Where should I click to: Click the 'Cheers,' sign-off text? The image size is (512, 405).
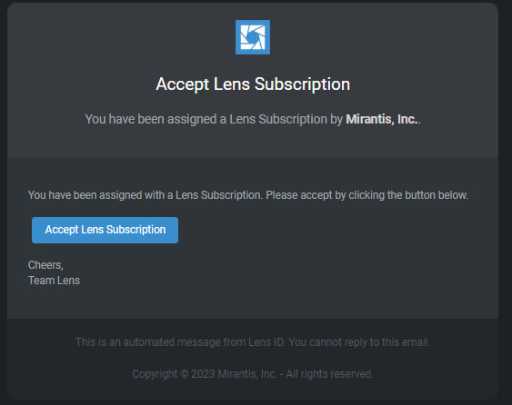pyautogui.click(x=45, y=265)
